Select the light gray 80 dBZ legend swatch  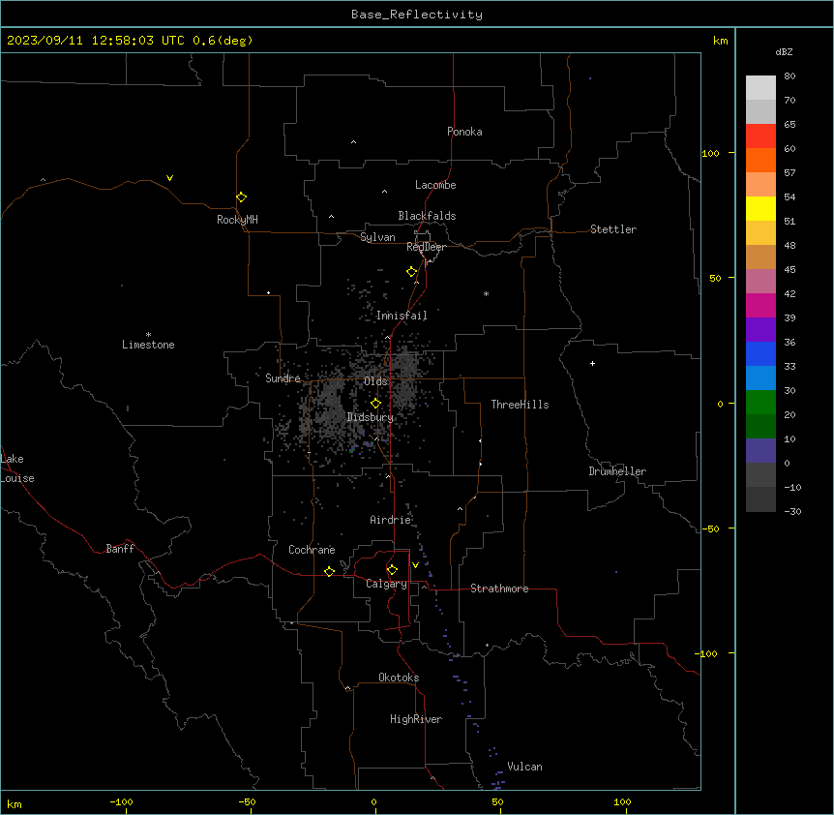coord(760,88)
